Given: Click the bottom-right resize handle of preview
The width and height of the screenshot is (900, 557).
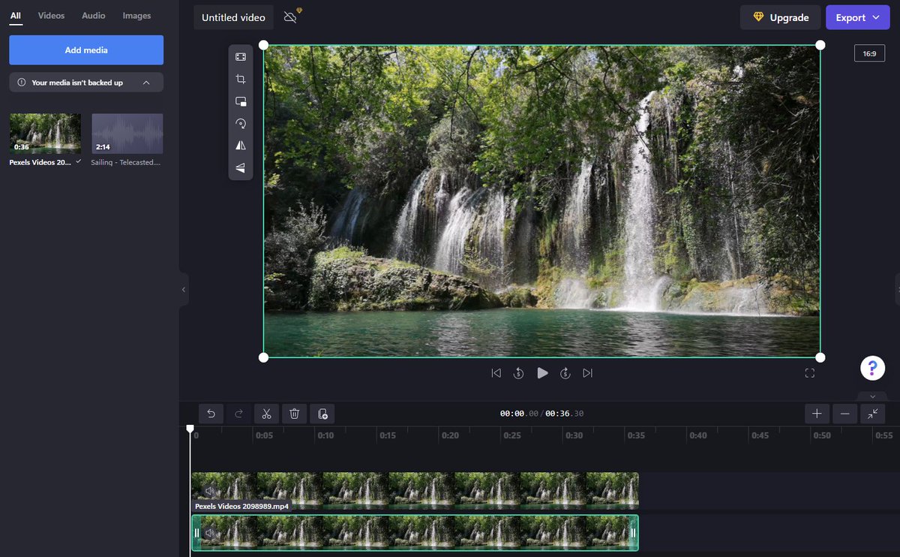Looking at the screenshot, I should [820, 357].
